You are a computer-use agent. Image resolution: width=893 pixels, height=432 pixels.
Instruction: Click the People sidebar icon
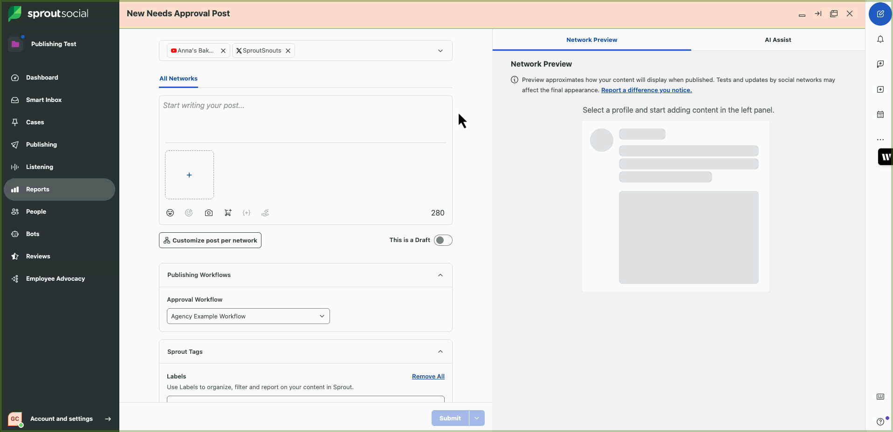pos(15,212)
